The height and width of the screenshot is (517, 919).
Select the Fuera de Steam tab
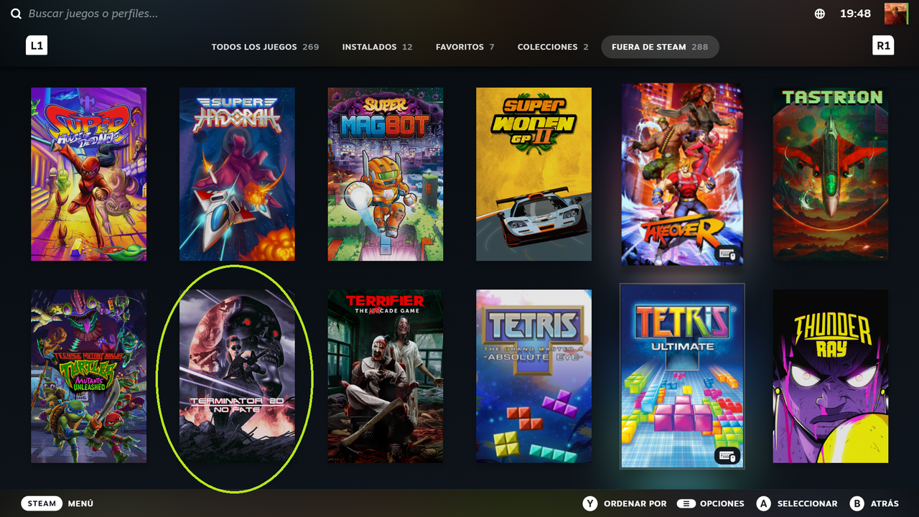pyautogui.click(x=660, y=47)
